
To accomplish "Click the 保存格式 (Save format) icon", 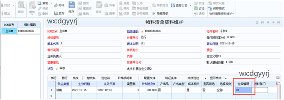I will [210, 8].
